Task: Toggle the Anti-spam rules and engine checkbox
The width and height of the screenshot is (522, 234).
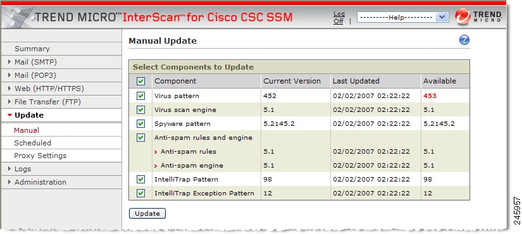Action: tap(141, 137)
